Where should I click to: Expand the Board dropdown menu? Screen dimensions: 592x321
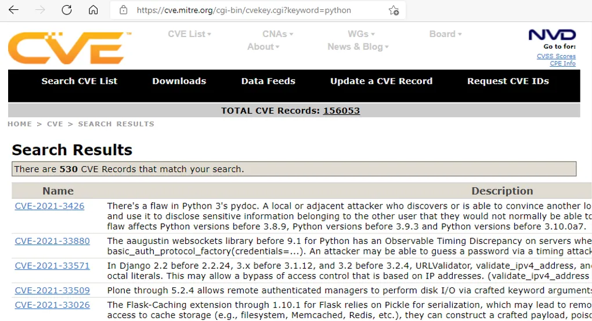point(445,34)
